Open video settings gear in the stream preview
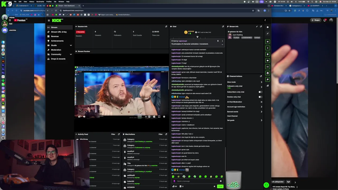Image resolution: width=338 pixels, height=190 pixels. pos(164,116)
